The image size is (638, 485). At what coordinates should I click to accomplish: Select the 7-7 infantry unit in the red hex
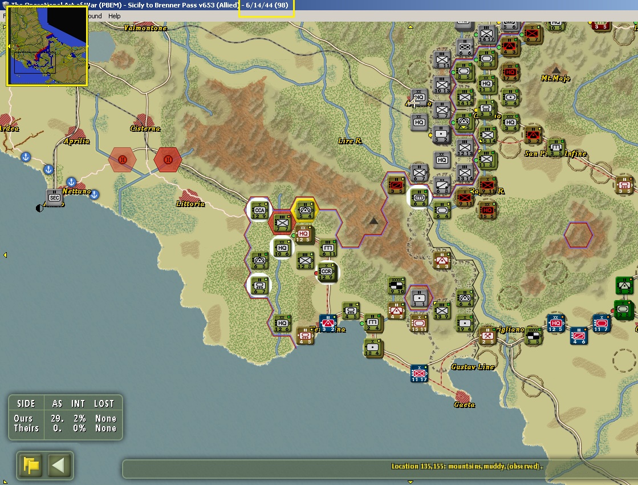point(282,223)
